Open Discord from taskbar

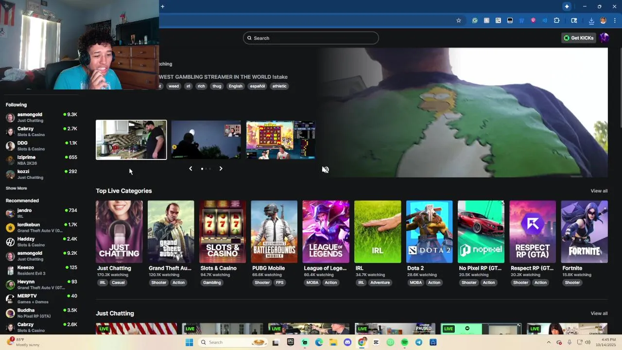347,342
